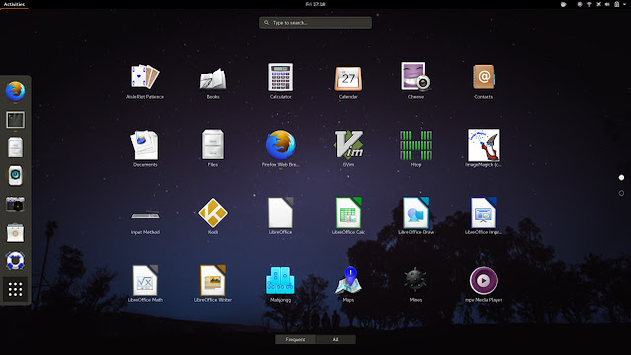
Task: Launch ImageMagick from the grid
Action: 483,148
